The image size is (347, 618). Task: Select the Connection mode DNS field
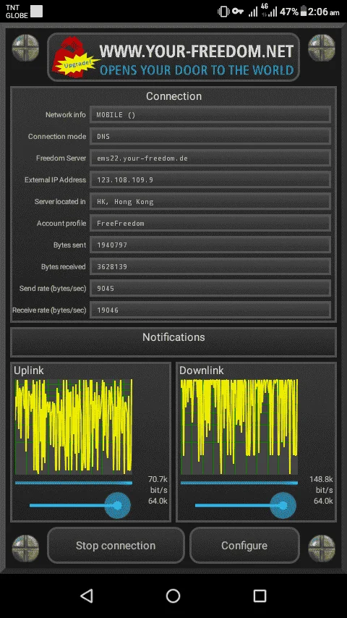210,137
